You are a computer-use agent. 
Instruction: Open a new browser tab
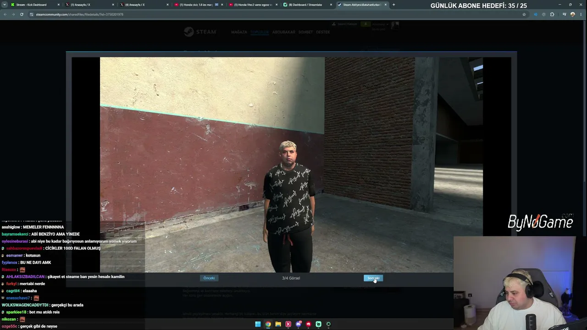[x=393, y=5]
